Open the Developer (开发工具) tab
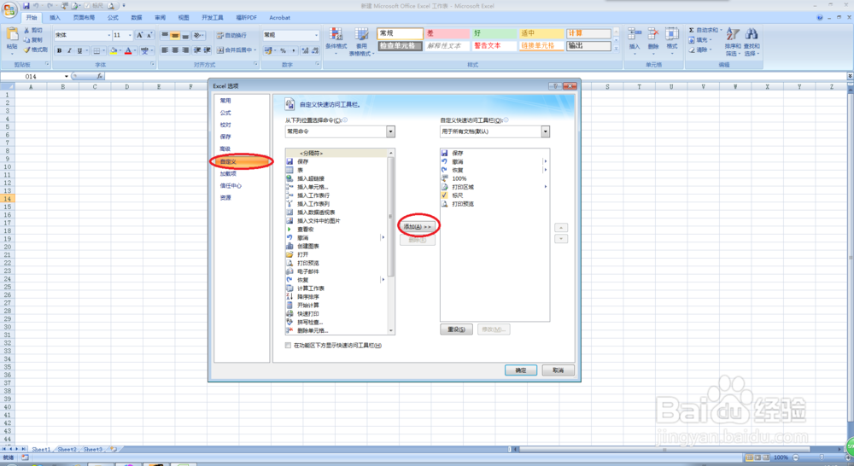Screen dimensions: 854x466 click(213, 17)
